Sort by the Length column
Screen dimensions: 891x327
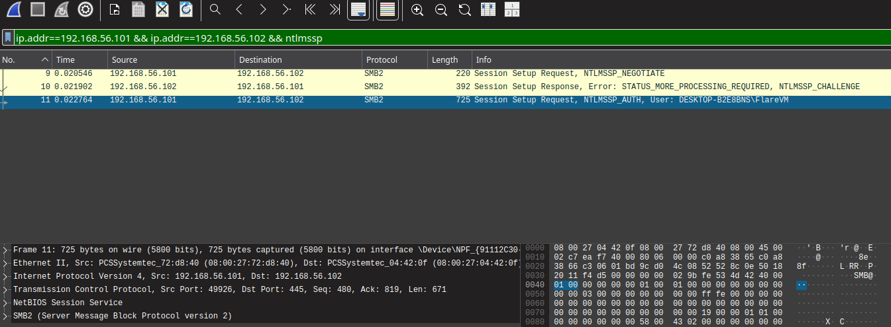point(449,59)
